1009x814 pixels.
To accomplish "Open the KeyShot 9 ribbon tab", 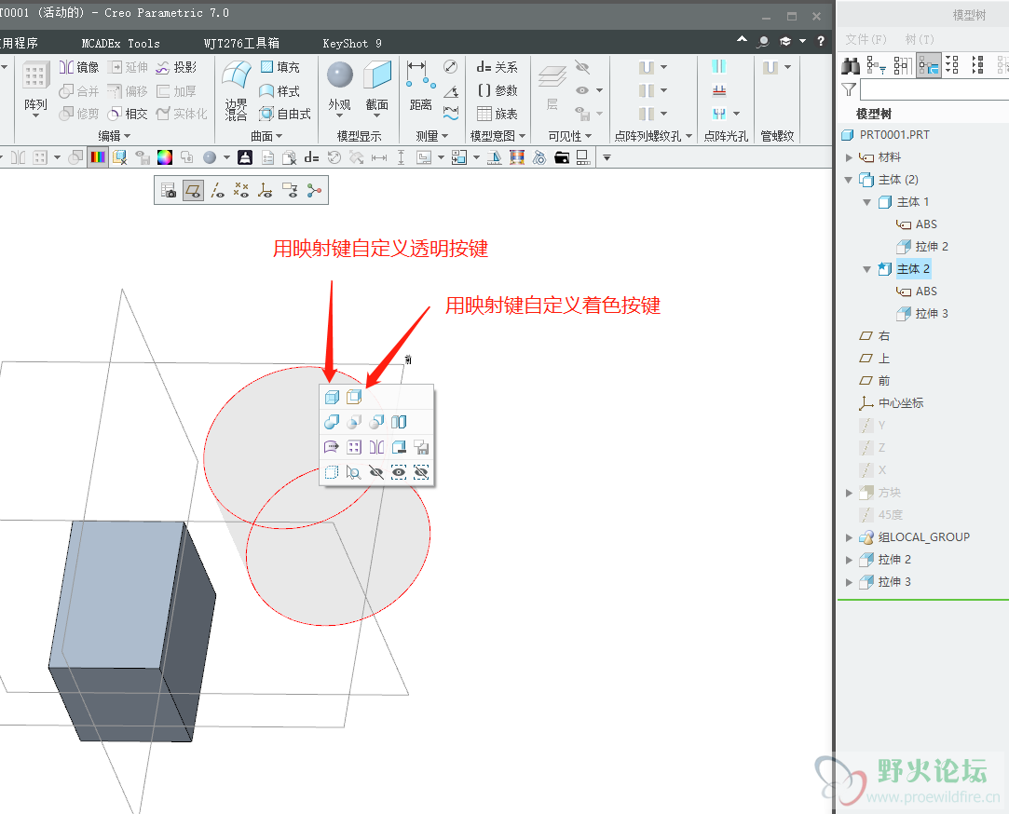I will point(352,43).
